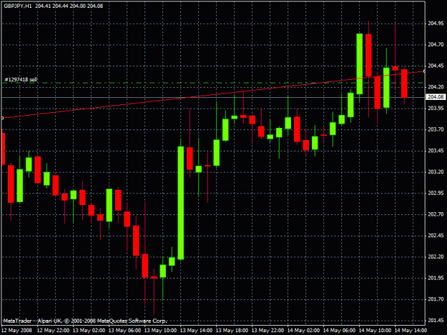Screen dimensions: 447x335
Task: Click the '13 May 10:00' time label
Action: pyautogui.click(x=160, y=331)
